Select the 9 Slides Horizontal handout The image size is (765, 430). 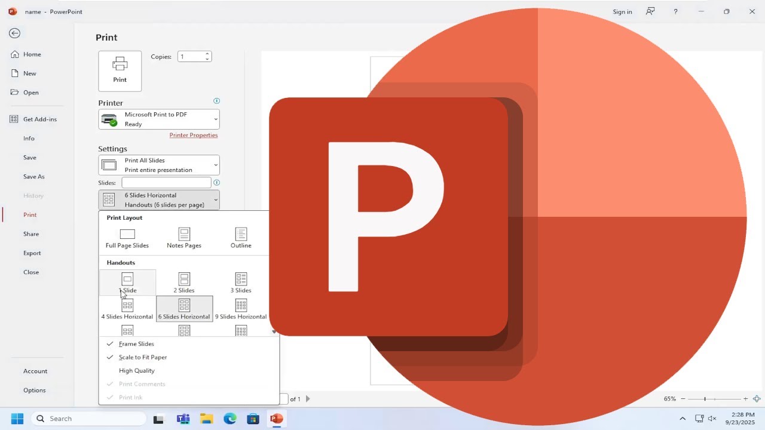pos(241,309)
